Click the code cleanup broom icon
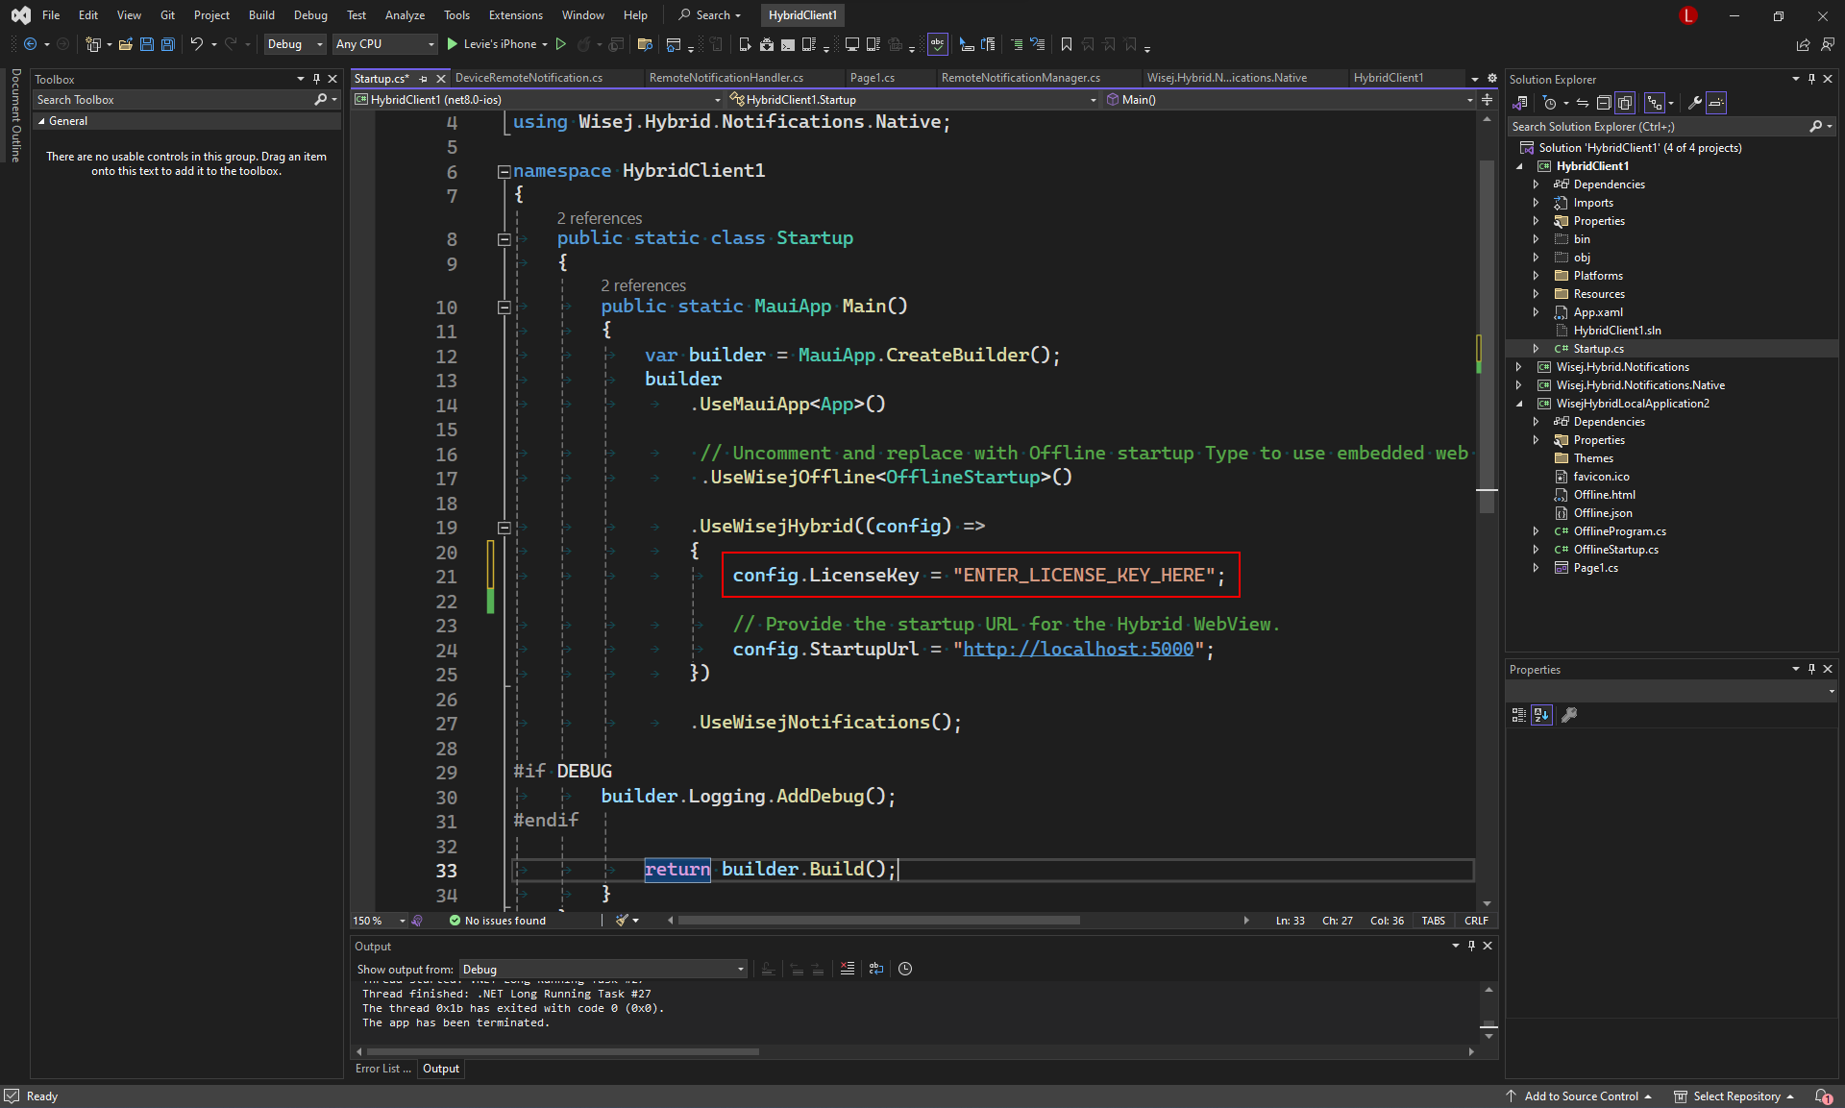The image size is (1845, 1108). click(622, 921)
